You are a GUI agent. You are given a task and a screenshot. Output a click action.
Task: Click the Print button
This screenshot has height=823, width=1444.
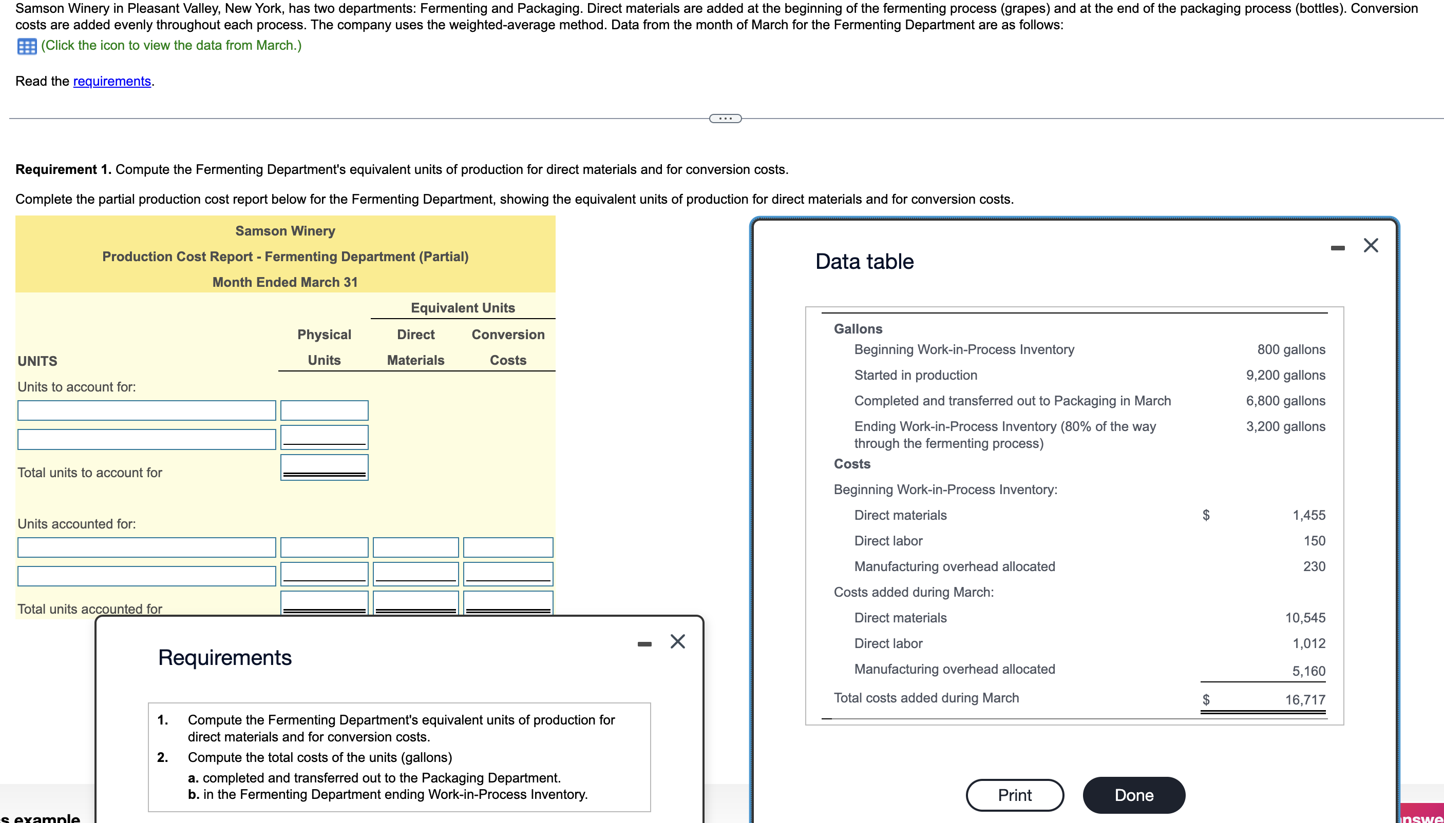pos(1014,794)
